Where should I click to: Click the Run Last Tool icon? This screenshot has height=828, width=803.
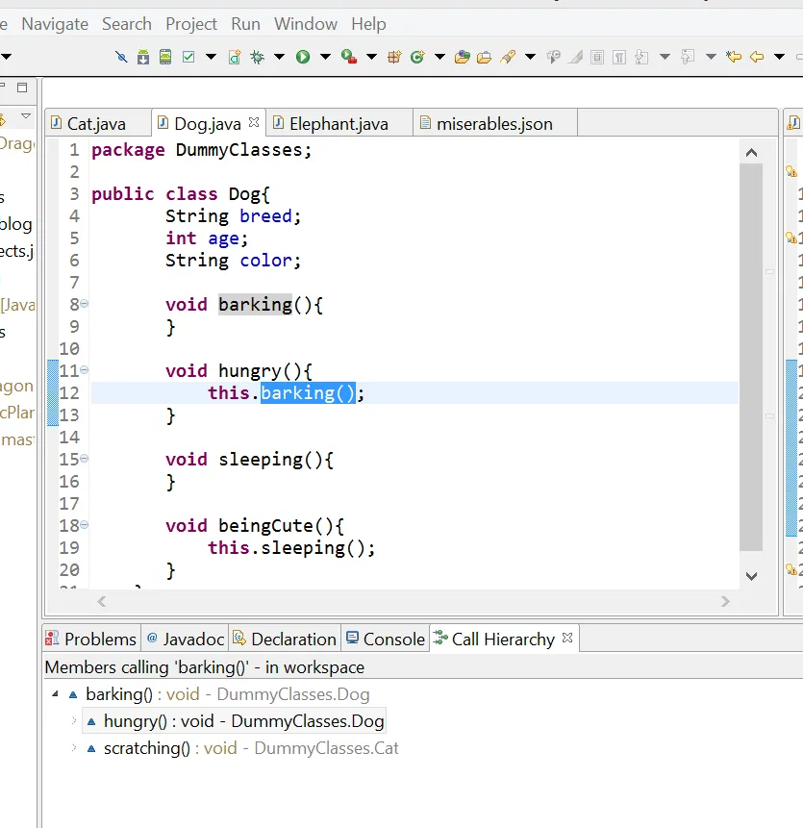pos(348,57)
